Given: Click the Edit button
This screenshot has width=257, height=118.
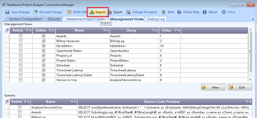Looking at the screenshot, I should 240,87.
